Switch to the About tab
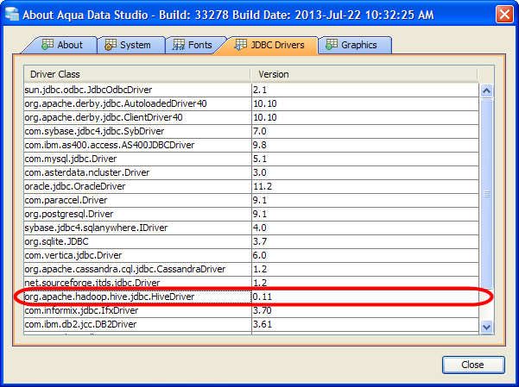Viewport: 519px width, 387px height. (x=62, y=45)
